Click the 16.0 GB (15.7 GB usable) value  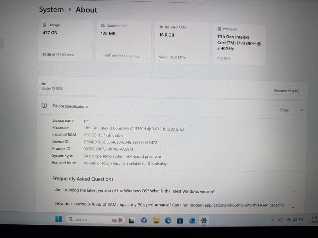coord(104,135)
